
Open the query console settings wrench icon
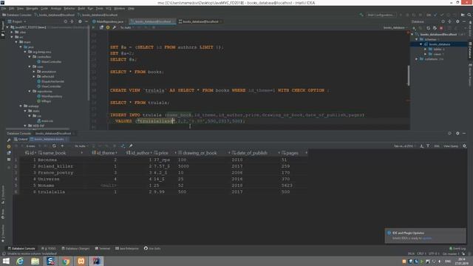point(115,27)
